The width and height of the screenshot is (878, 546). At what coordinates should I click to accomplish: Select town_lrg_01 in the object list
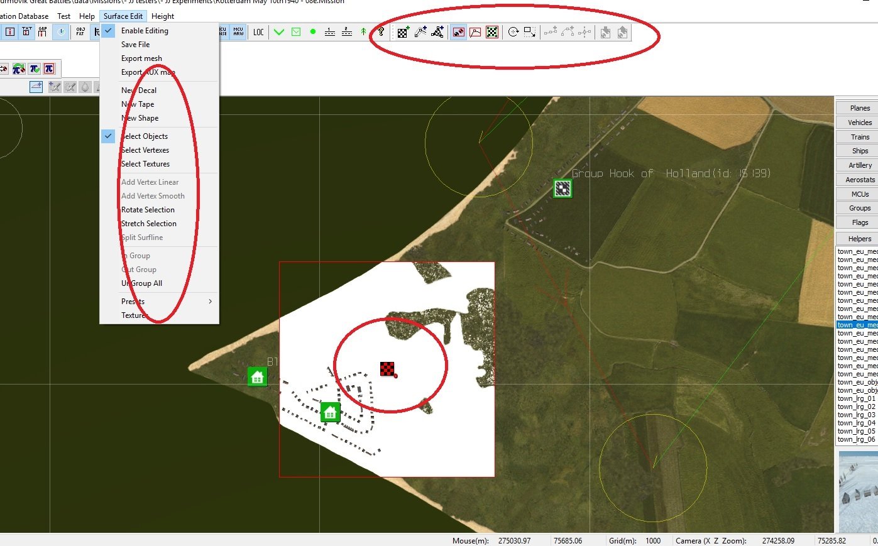pos(856,399)
